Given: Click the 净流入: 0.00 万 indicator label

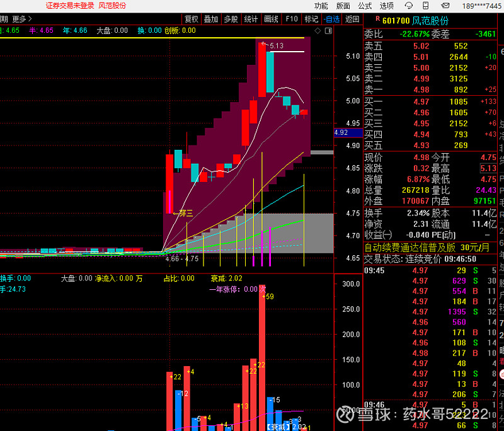Looking at the screenshot, I should 118,279.
